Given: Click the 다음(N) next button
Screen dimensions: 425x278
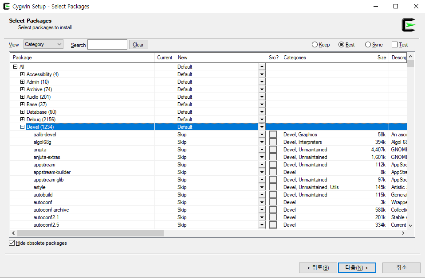Looking at the screenshot, I should coord(357,268).
